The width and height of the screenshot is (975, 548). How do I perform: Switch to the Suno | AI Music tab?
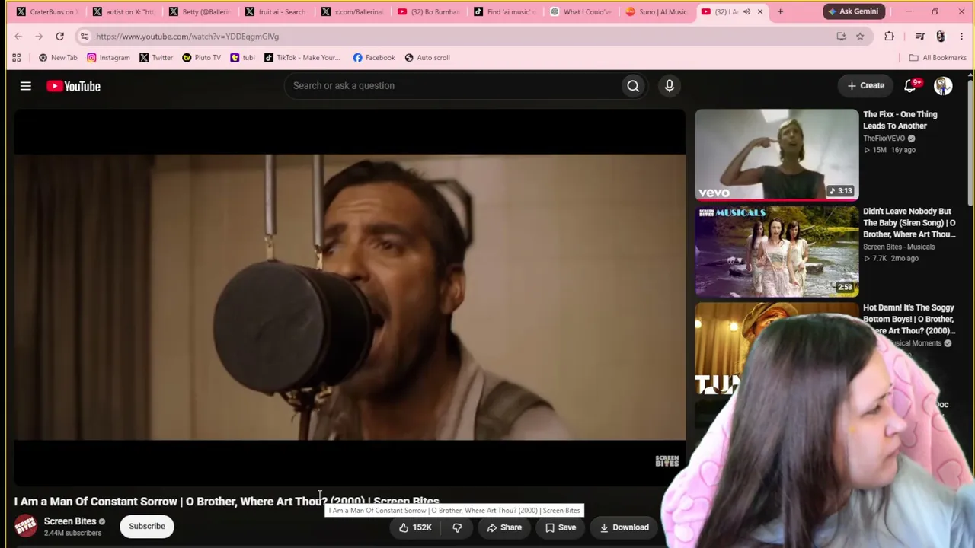tap(657, 11)
